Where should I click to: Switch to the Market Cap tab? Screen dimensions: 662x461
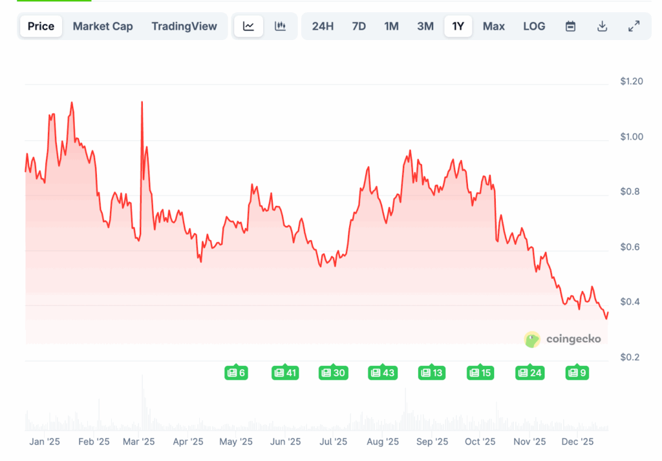103,26
